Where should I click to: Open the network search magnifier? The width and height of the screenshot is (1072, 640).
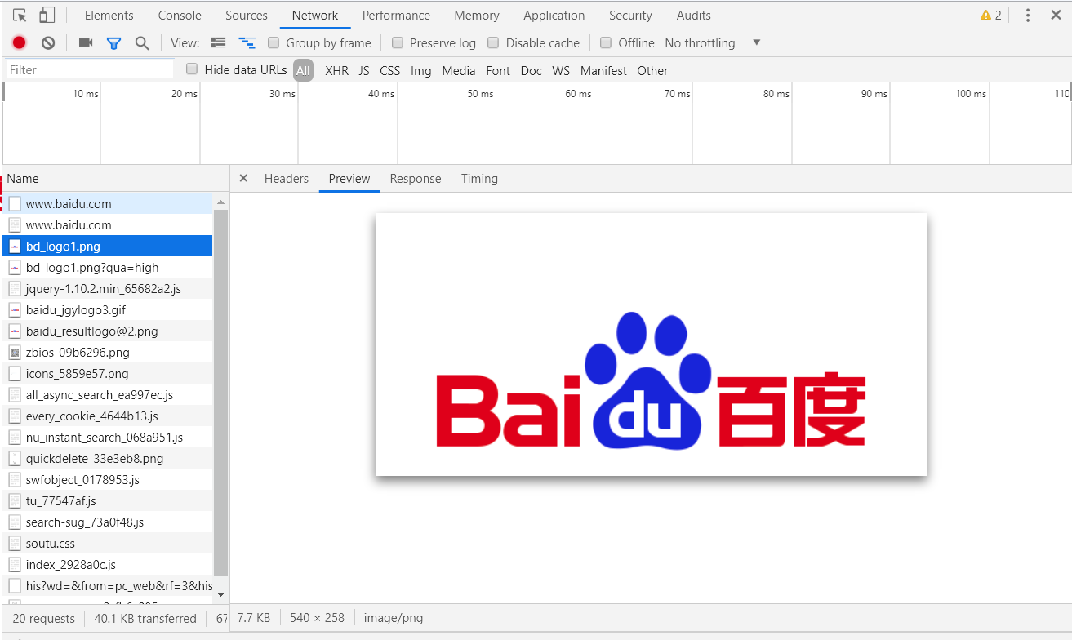[142, 43]
